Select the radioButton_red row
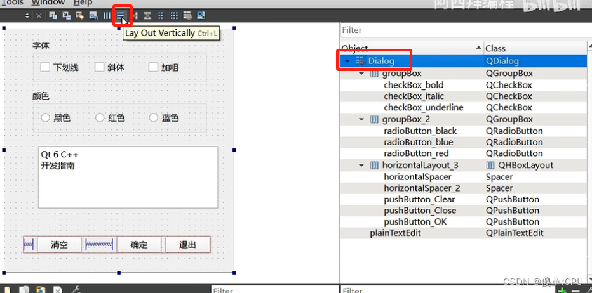This screenshot has height=293, width=592. (x=464, y=153)
